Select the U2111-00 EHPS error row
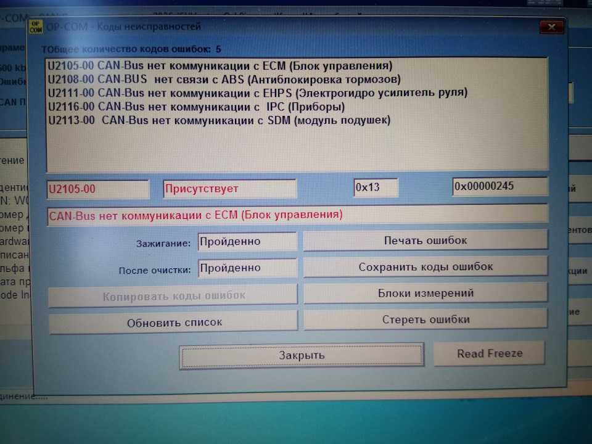 tap(258, 93)
